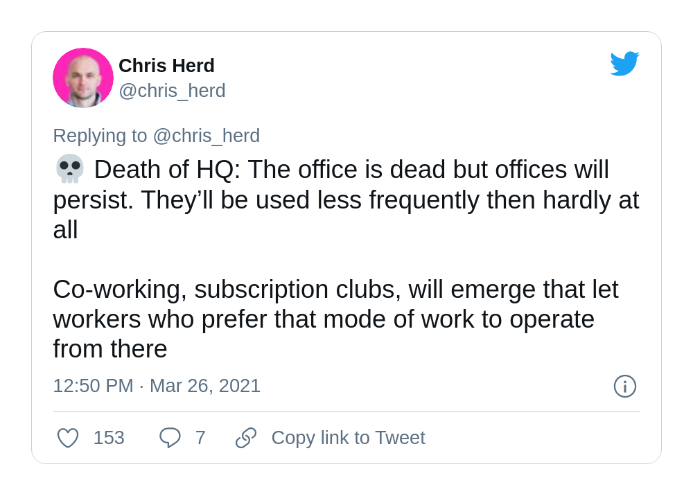693x496 pixels.
Task: Click the words "Replying to"
Action: coord(100,136)
